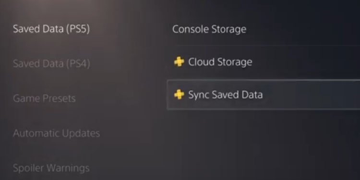Open Spoiler Warnings settings
The width and height of the screenshot is (360, 180).
point(51,168)
